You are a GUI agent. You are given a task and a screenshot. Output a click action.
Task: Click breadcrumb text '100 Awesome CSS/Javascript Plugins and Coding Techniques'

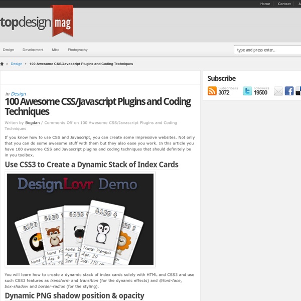tap(81, 64)
